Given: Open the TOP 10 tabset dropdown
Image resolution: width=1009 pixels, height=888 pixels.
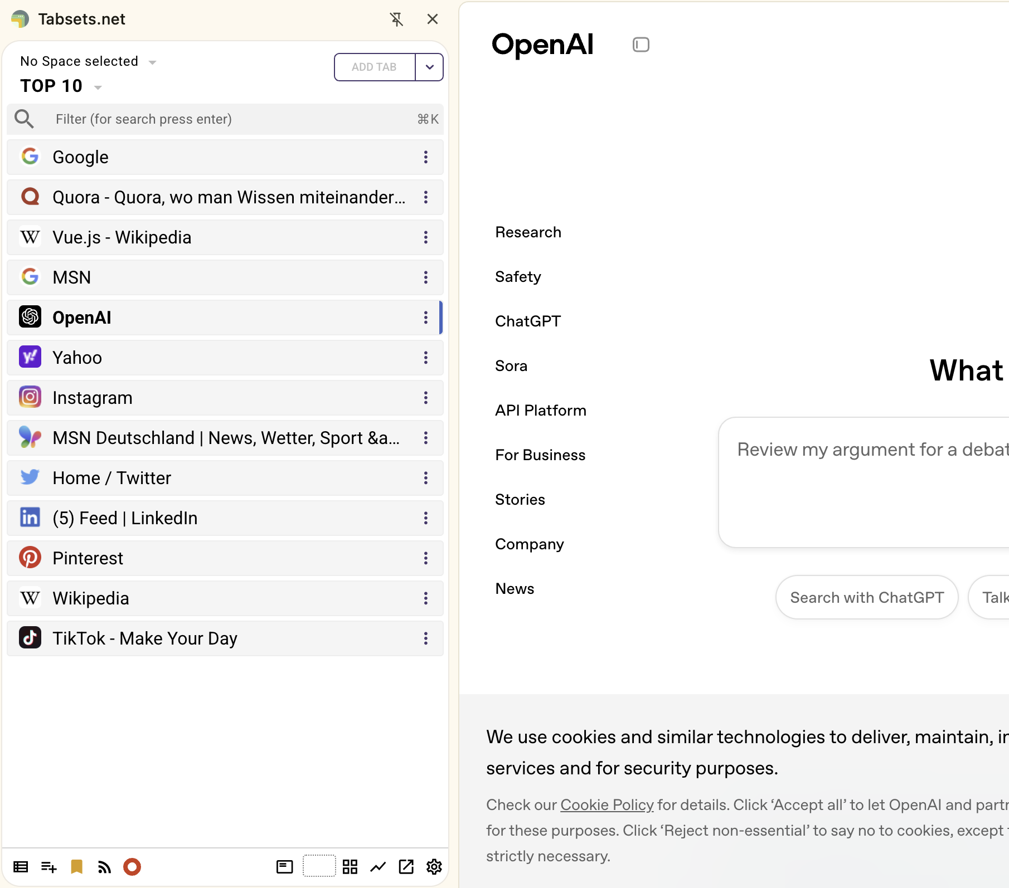Looking at the screenshot, I should [x=61, y=86].
